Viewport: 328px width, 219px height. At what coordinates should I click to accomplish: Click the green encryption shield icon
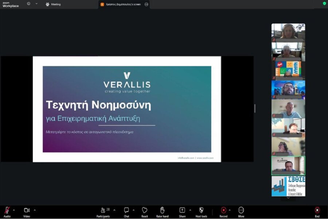pos(324,4)
